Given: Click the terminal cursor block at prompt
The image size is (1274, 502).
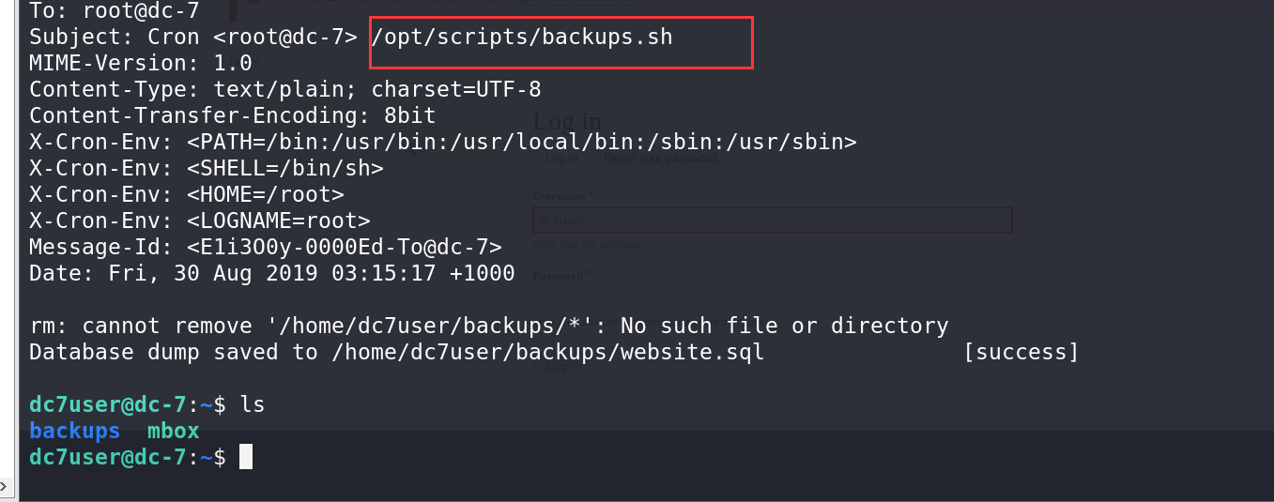Looking at the screenshot, I should [246, 457].
